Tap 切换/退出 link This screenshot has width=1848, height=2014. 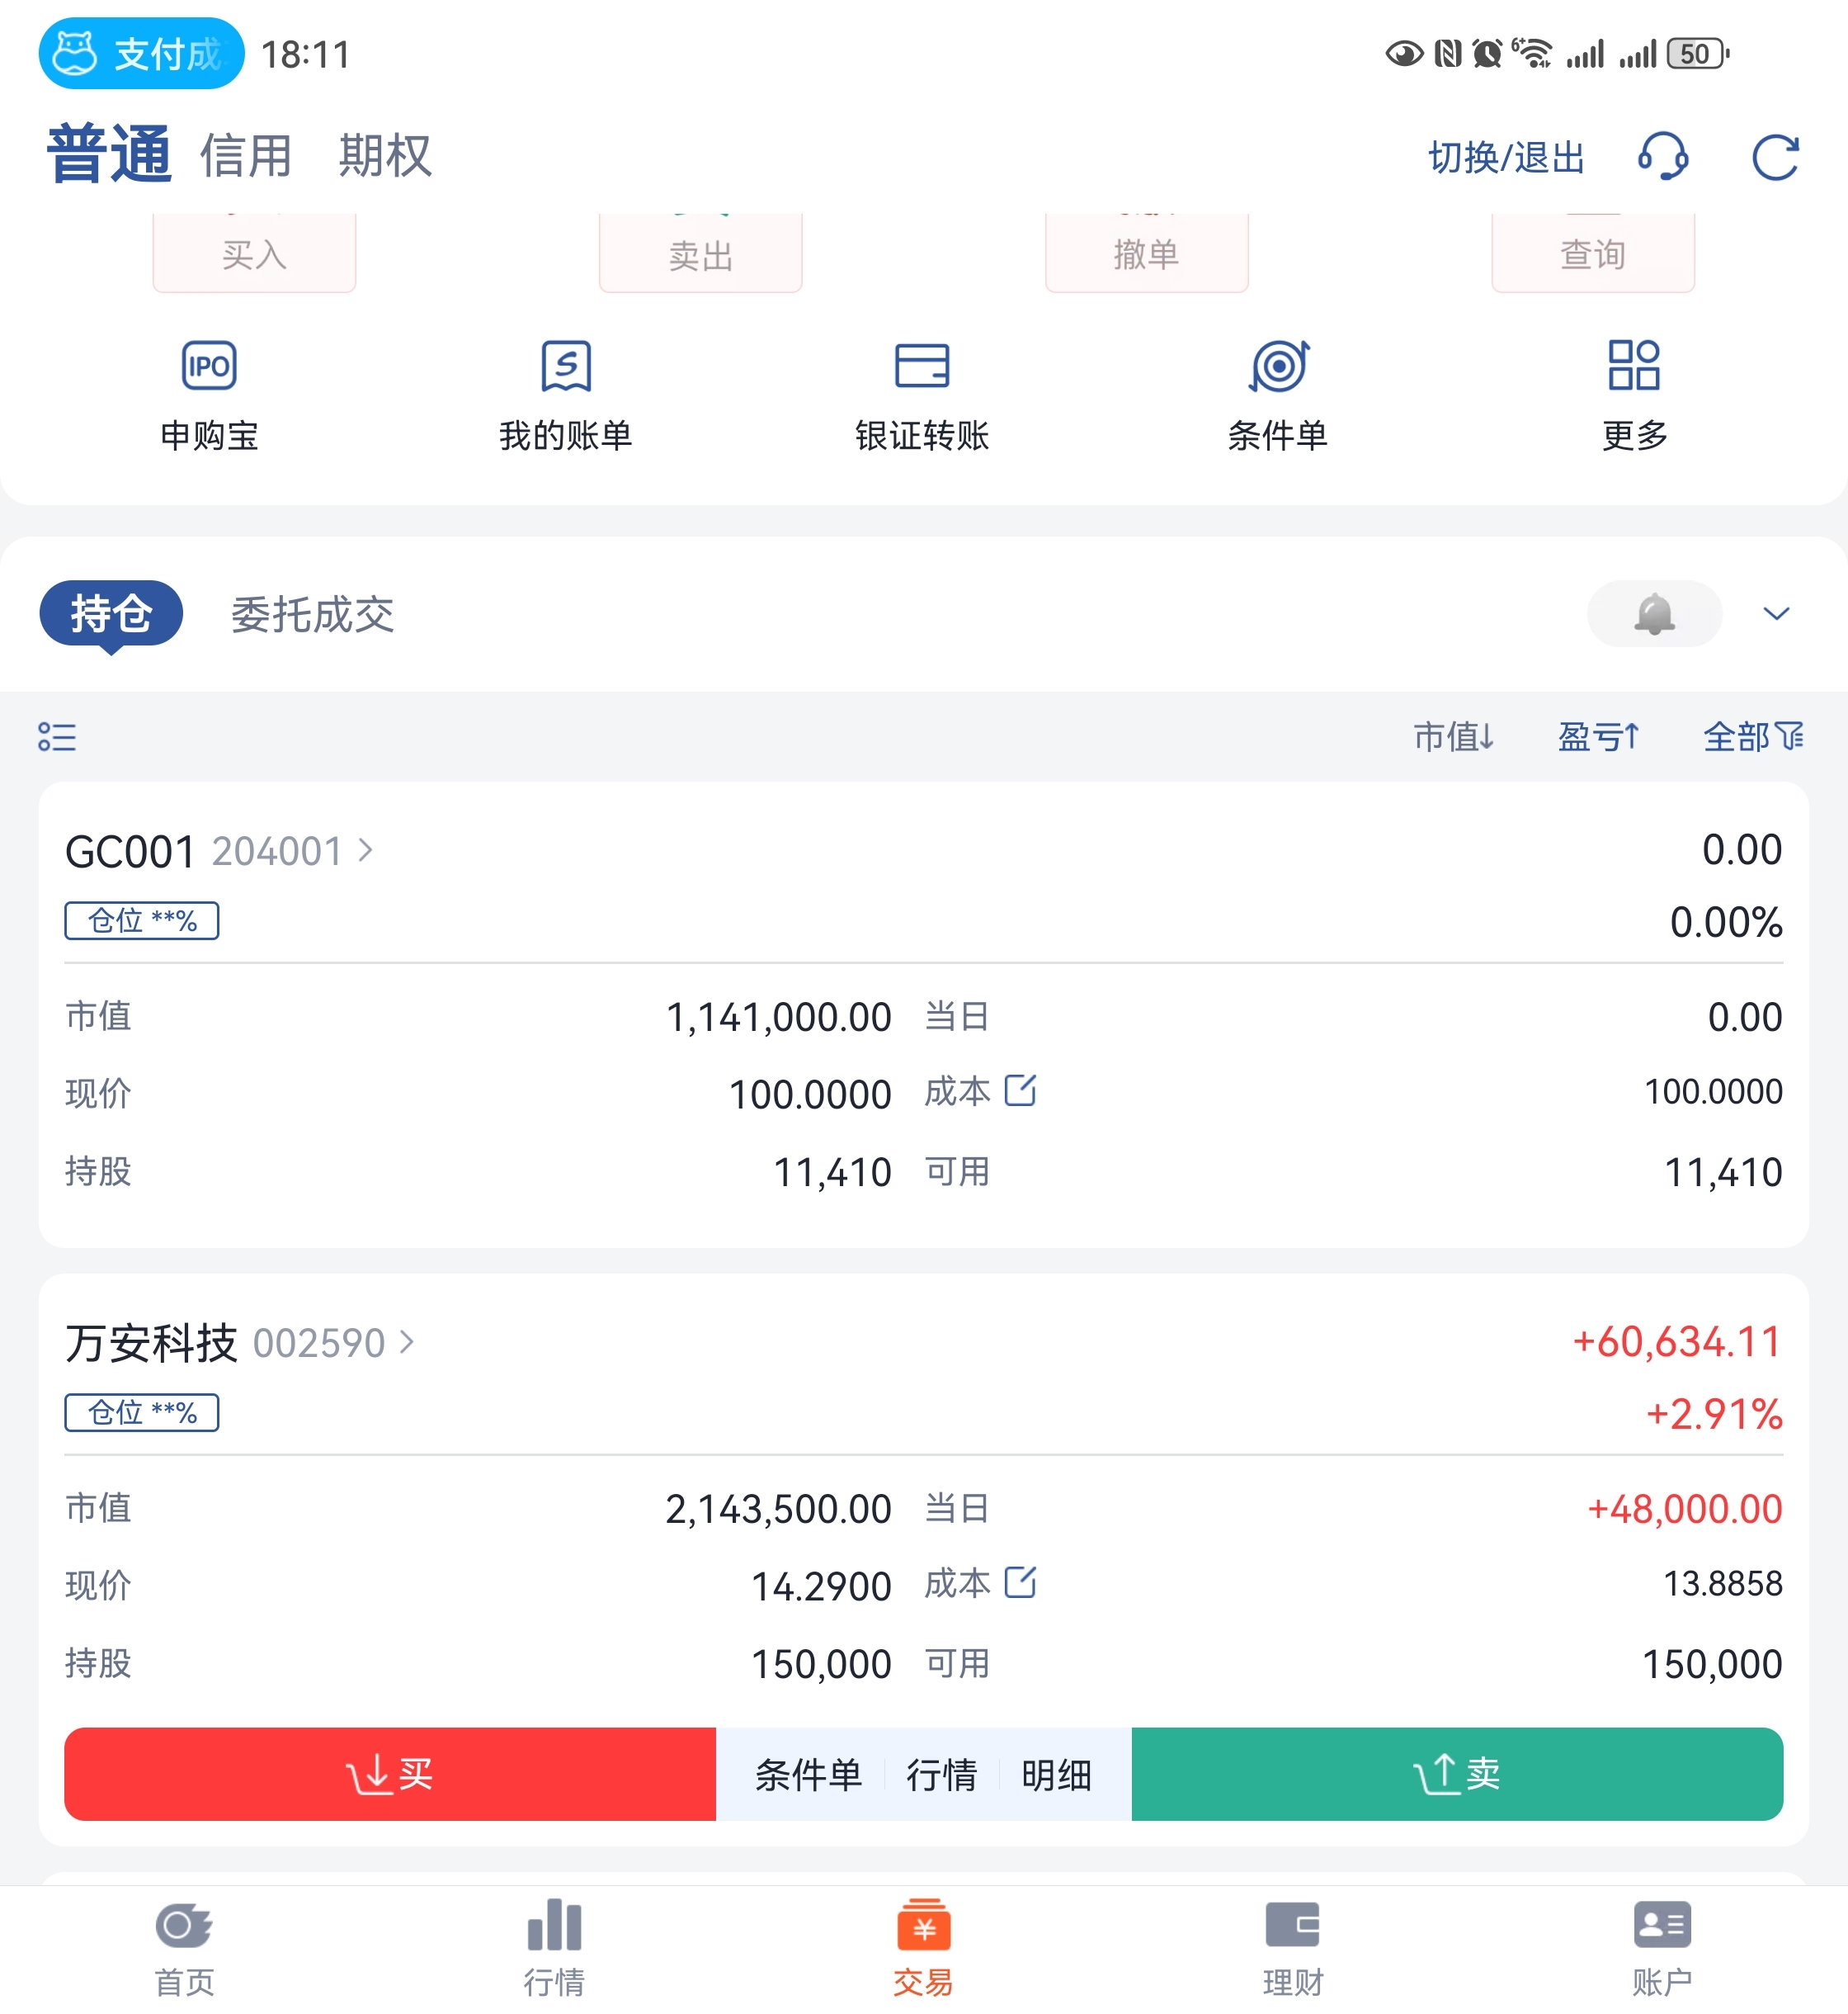tap(1506, 157)
